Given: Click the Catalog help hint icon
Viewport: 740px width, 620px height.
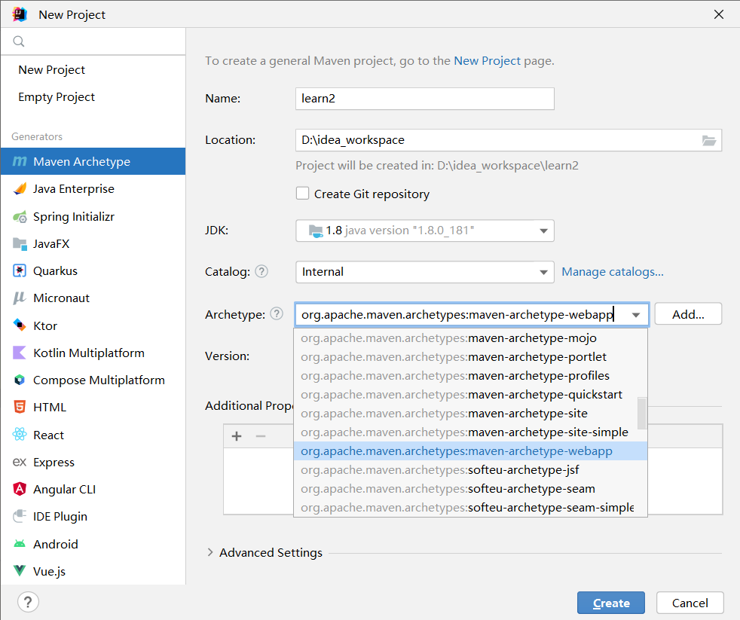Looking at the screenshot, I should pos(261,272).
